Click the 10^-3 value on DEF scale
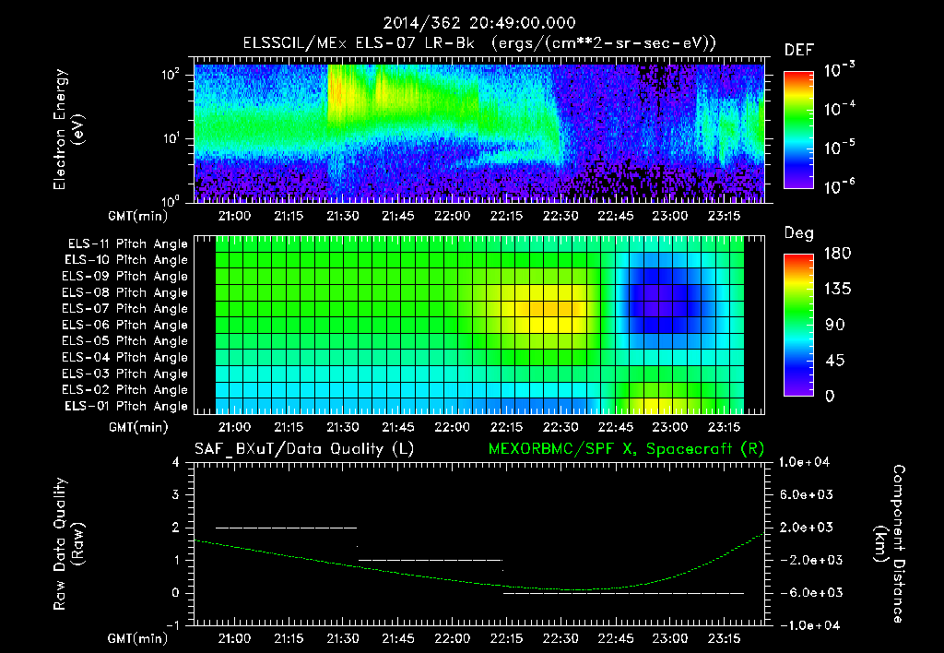This screenshot has height=653, width=944. (x=839, y=70)
